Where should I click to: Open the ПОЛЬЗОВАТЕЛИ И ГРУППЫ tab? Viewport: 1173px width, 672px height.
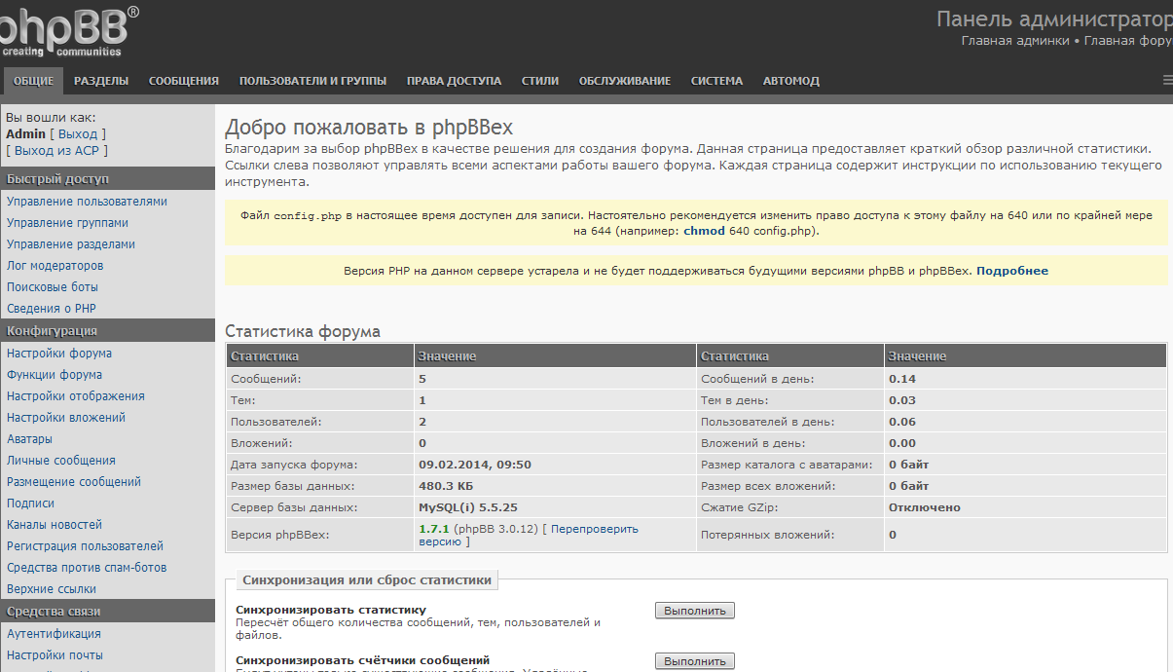point(312,81)
